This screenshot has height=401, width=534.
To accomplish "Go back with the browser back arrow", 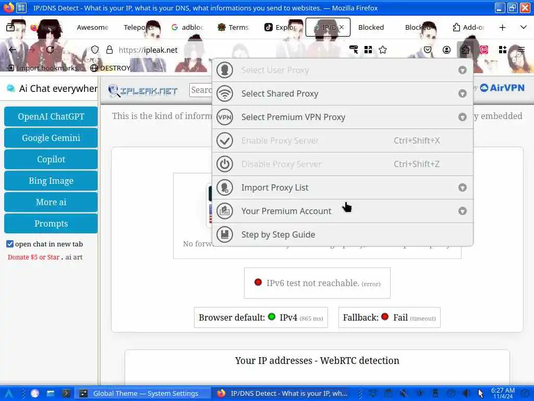I will 13,50.
